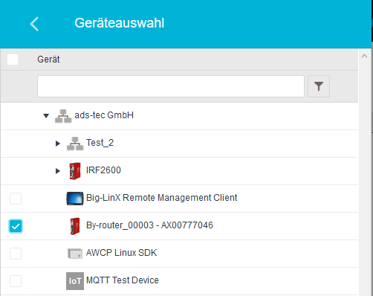Uncheck the By-router_00003 - AX00777046 checkbox

16,226
